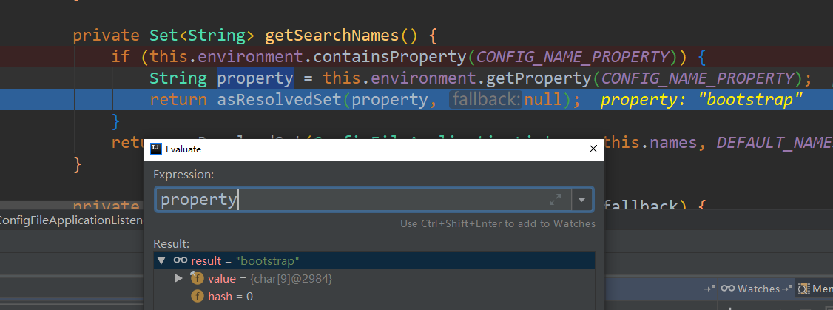Click the field icon next to value
This screenshot has width=833, height=310.
tap(197, 278)
